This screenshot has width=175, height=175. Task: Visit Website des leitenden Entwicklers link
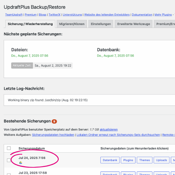tap(107, 15)
